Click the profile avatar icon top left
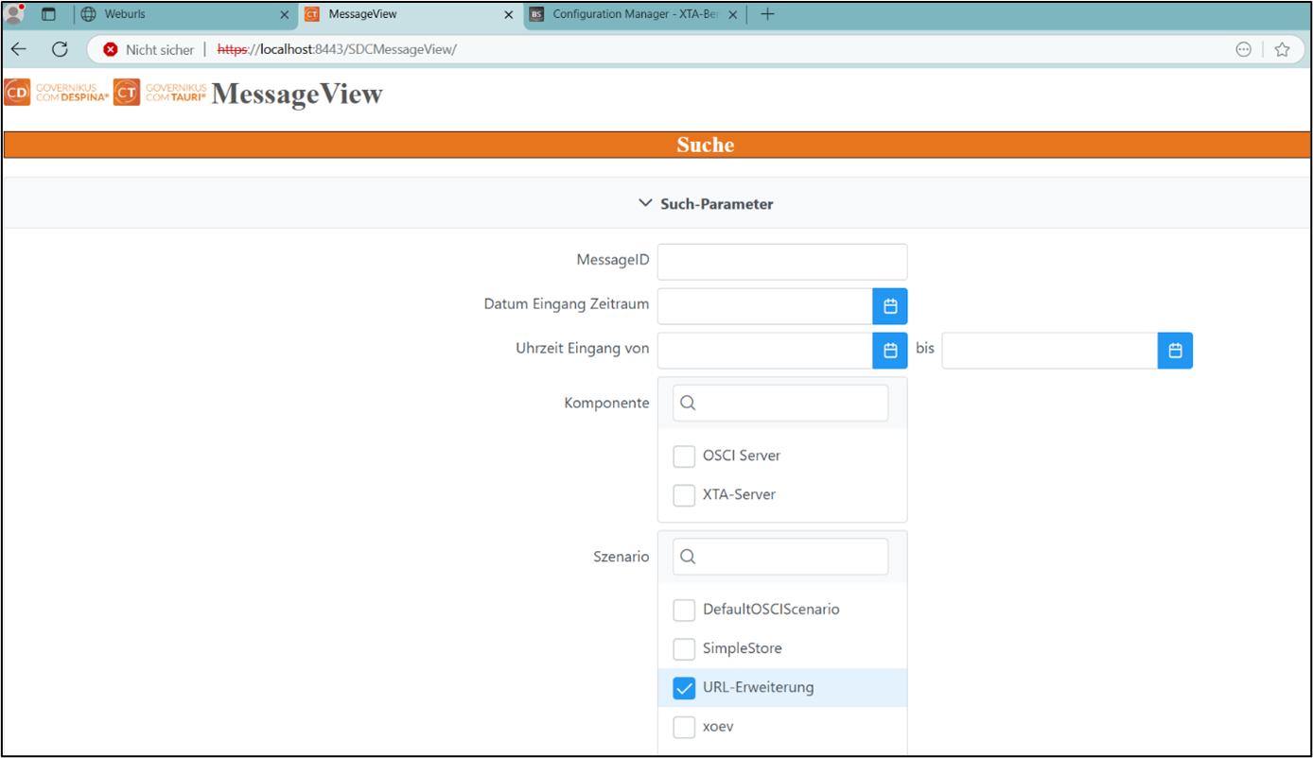1313x758 pixels. click(x=14, y=13)
